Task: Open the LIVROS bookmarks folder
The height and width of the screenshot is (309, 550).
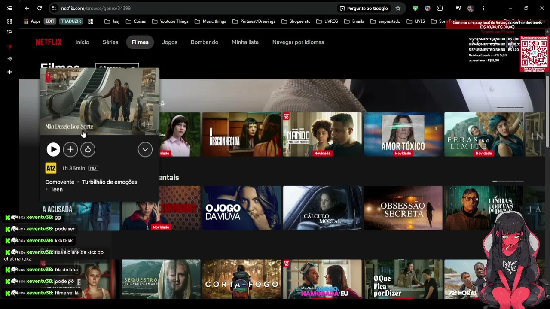Action: (327, 21)
